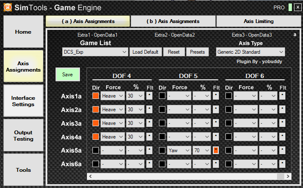
Task: Toggle Axis4a DOF 4 direction swatch
Action: [x=95, y=136]
